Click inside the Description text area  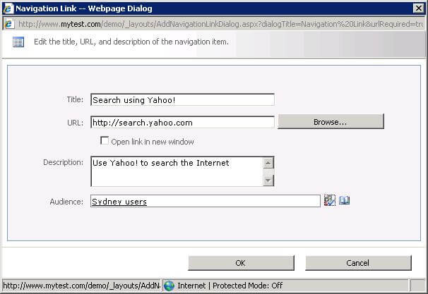coord(177,171)
